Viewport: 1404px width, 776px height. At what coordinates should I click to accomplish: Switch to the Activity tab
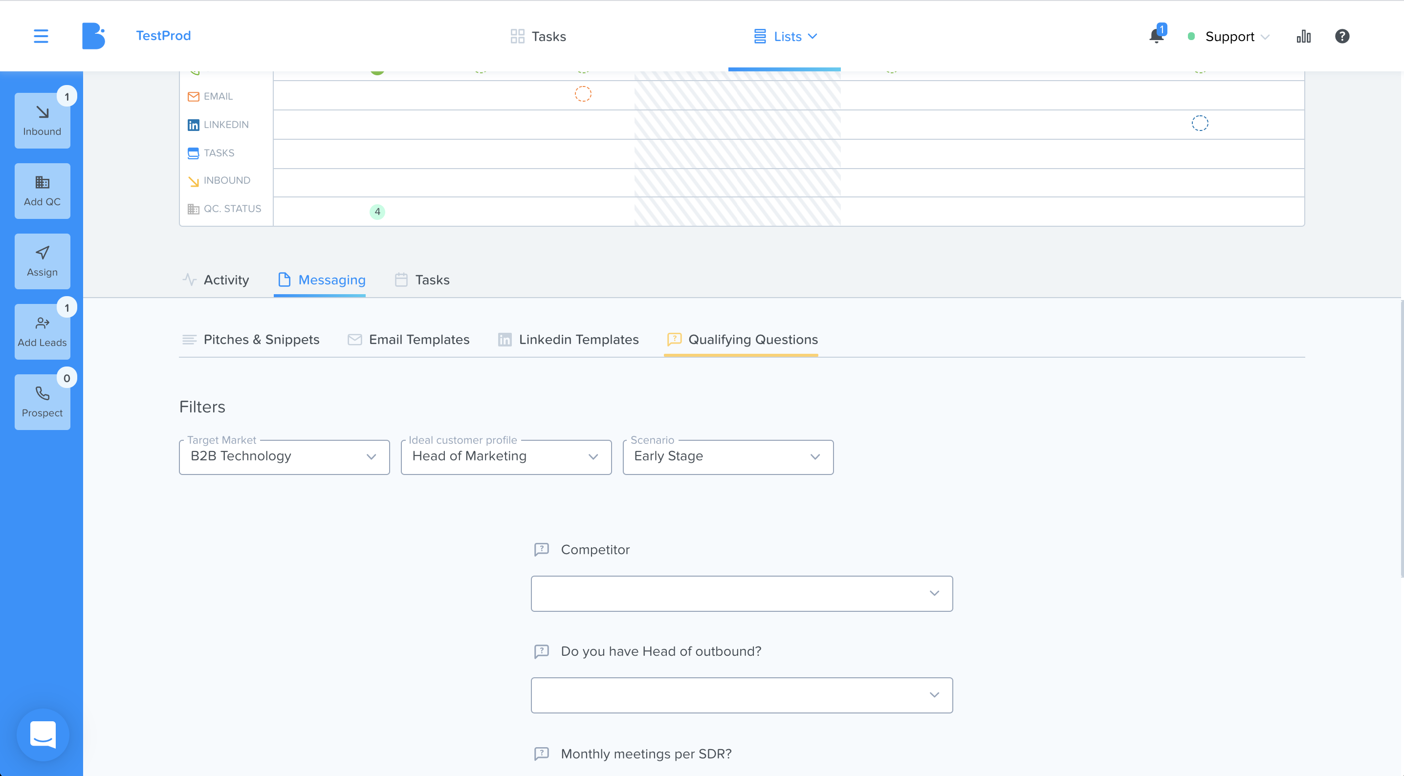216,280
